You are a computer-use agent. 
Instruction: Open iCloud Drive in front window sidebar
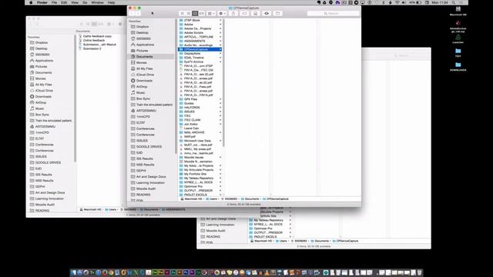click(142, 75)
